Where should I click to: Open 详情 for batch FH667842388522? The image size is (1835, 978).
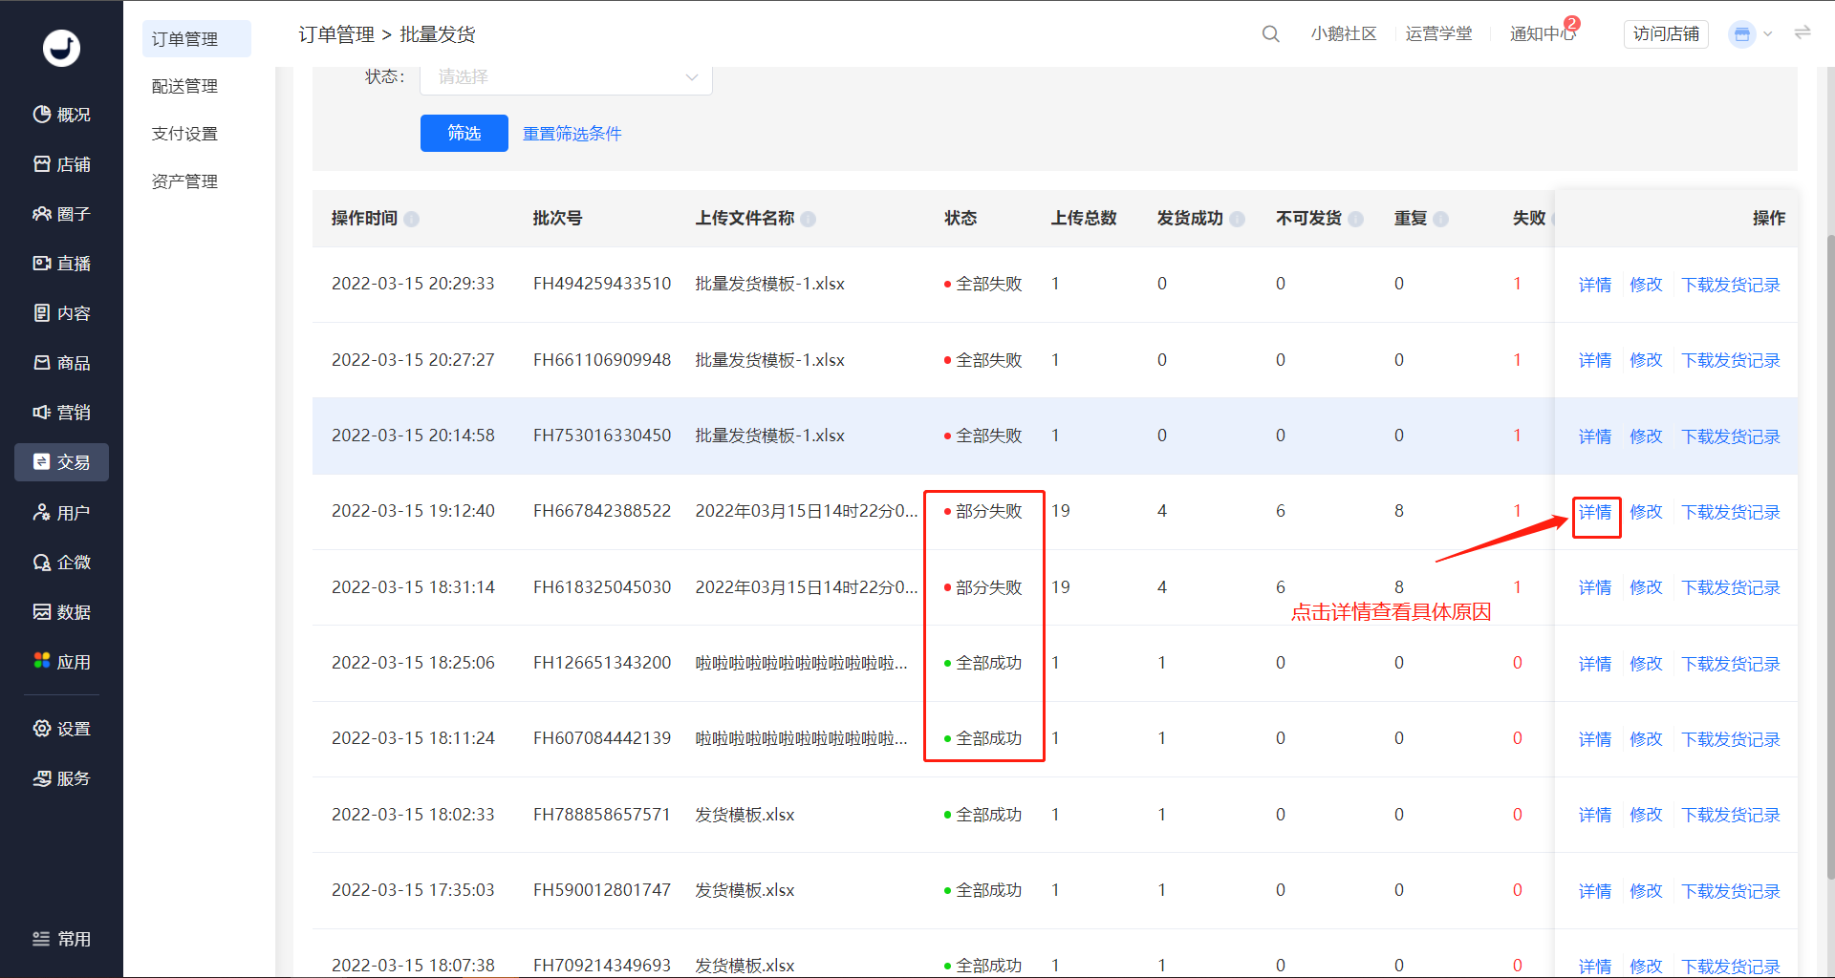(x=1595, y=513)
